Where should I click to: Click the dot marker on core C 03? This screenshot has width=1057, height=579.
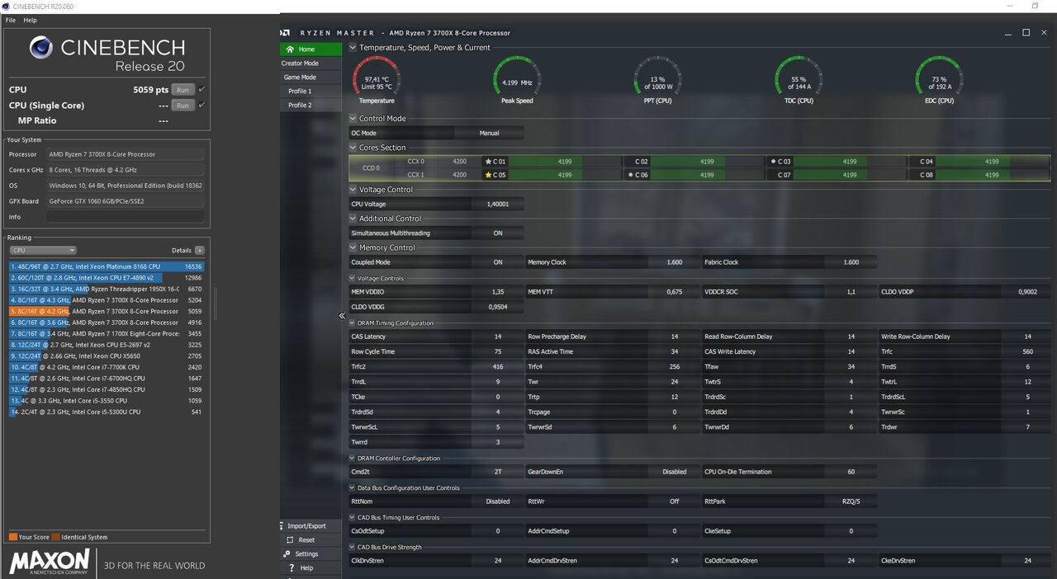click(x=773, y=162)
